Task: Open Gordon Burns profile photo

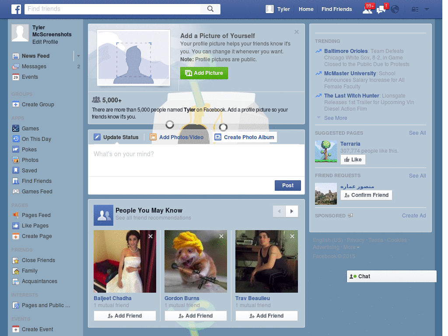Action: (196, 262)
